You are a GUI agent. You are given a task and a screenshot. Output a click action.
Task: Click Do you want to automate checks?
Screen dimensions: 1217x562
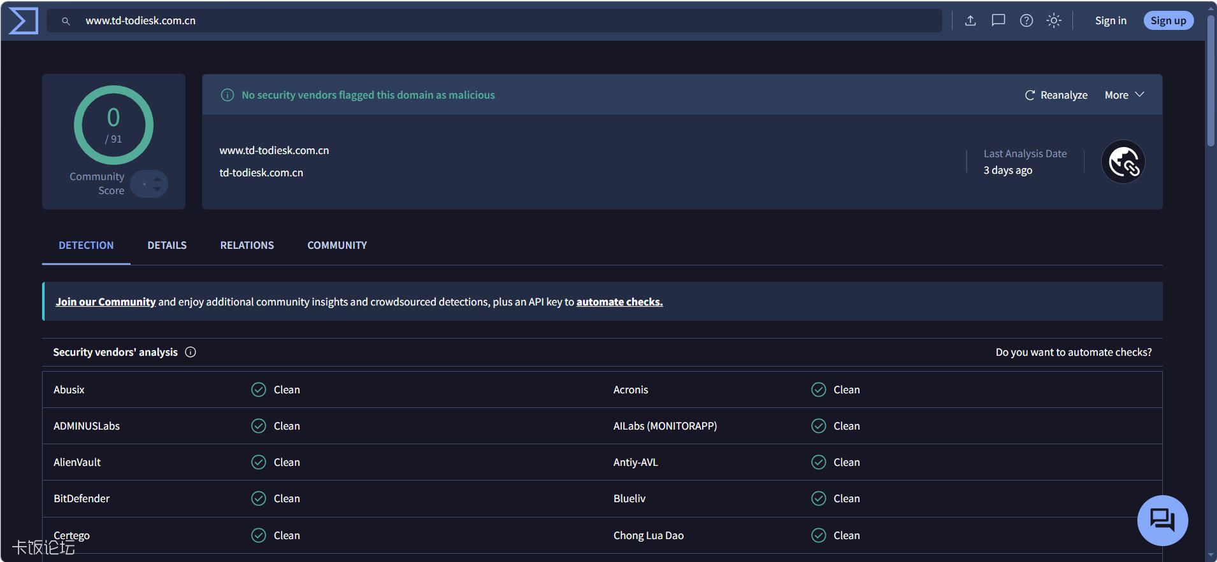1074,352
